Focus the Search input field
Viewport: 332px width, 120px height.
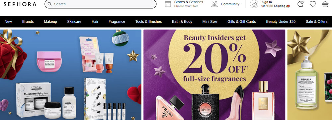pyautogui.click(x=101, y=4)
